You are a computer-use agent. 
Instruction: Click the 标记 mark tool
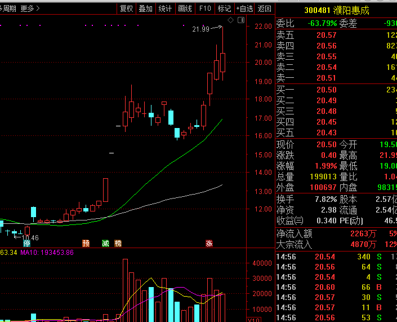224,8
